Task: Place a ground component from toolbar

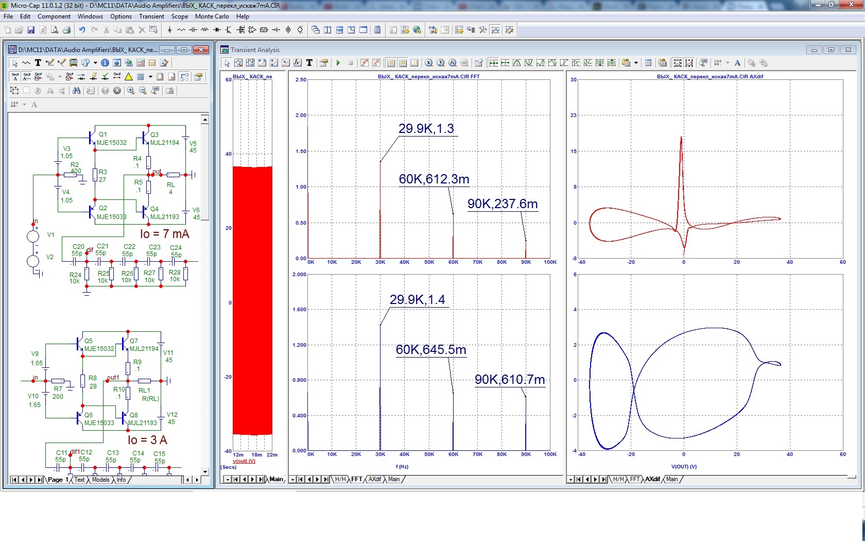Action: (169, 30)
